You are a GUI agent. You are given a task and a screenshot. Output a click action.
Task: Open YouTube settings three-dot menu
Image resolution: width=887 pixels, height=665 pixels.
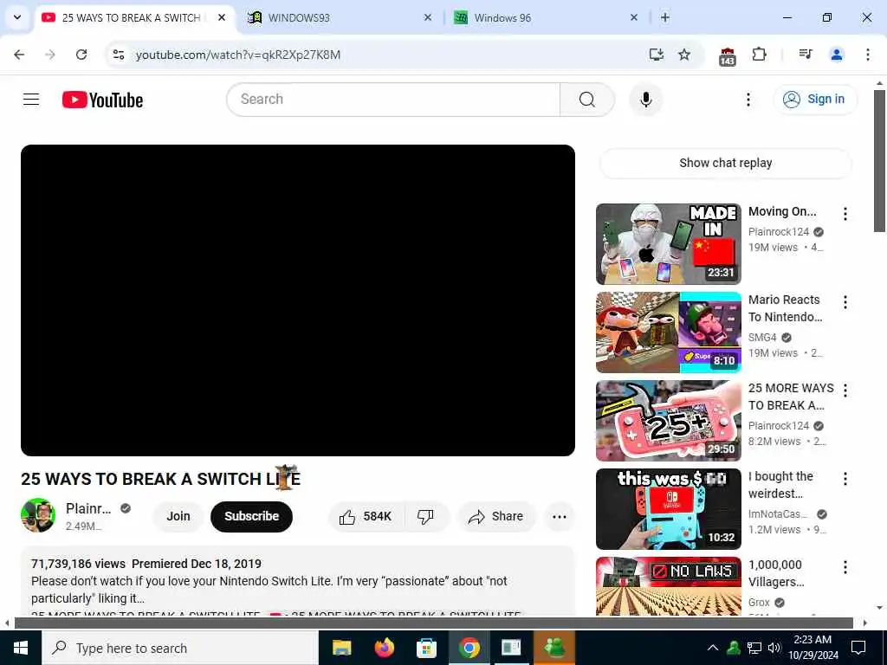pos(748,100)
